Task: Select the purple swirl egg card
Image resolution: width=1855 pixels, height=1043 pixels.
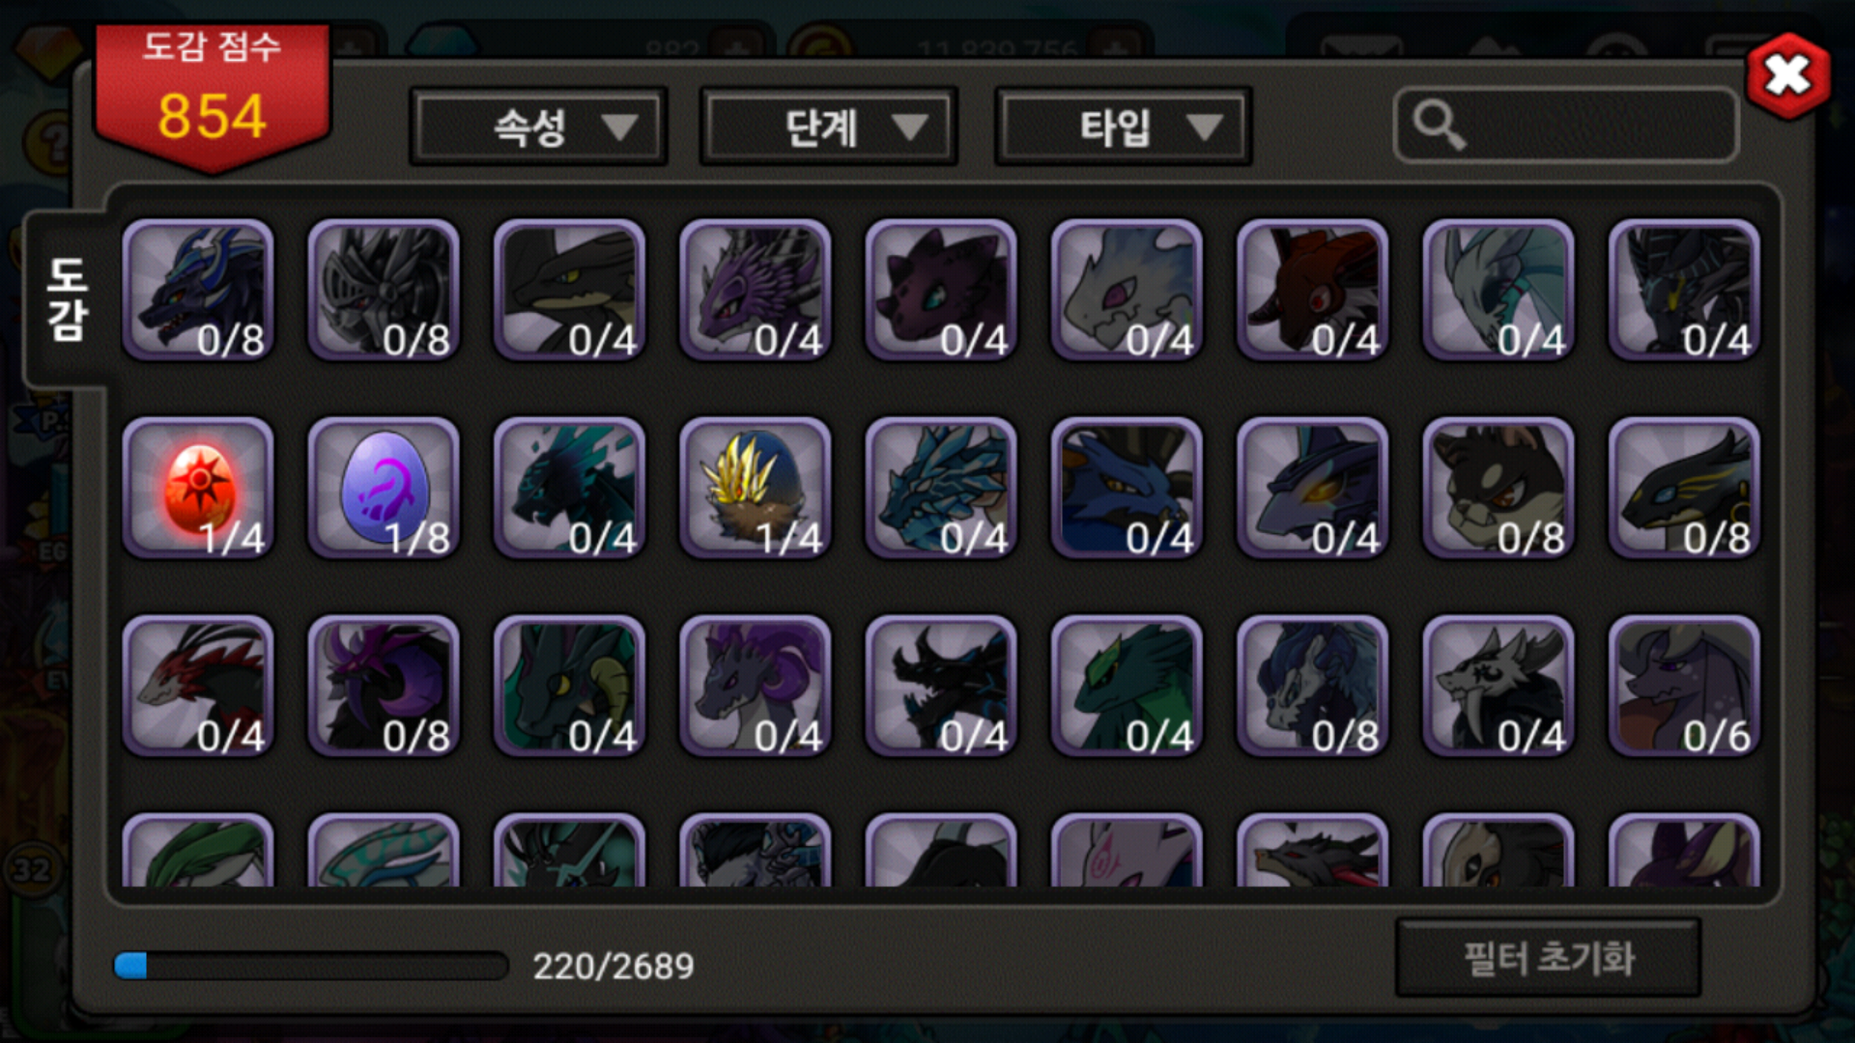Action: click(x=384, y=489)
